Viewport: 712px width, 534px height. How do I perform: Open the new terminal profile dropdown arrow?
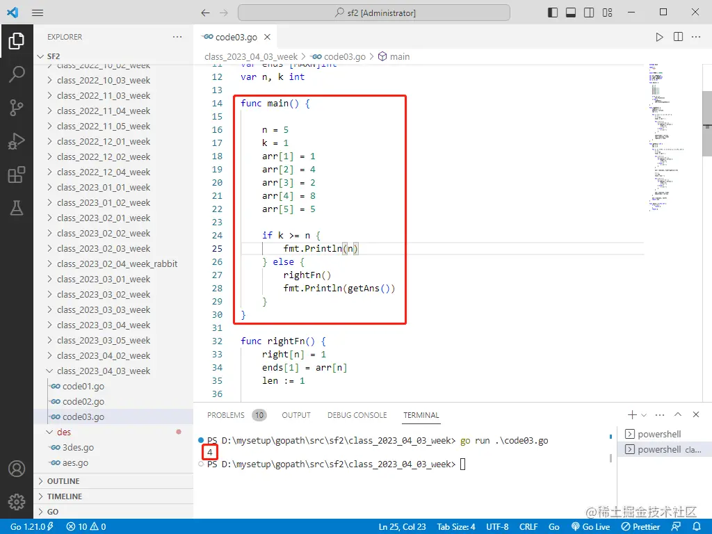644,415
